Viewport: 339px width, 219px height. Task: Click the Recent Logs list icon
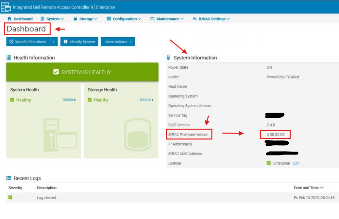coord(9,178)
